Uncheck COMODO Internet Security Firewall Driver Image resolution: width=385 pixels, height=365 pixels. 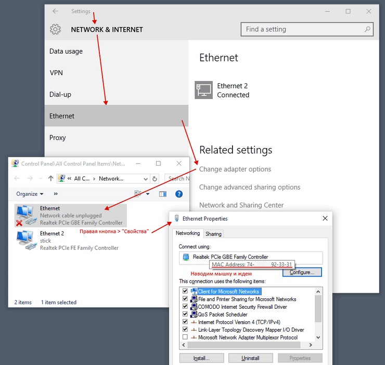(185, 306)
